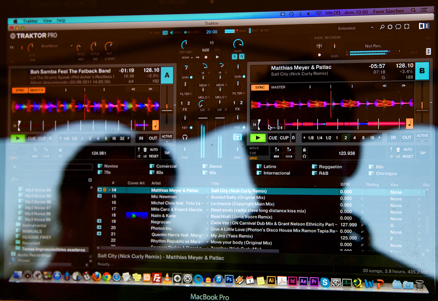438x301 pixels.
Task: Click the headphones cue icon for Deck A
Action: pyautogui.click(x=185, y=137)
